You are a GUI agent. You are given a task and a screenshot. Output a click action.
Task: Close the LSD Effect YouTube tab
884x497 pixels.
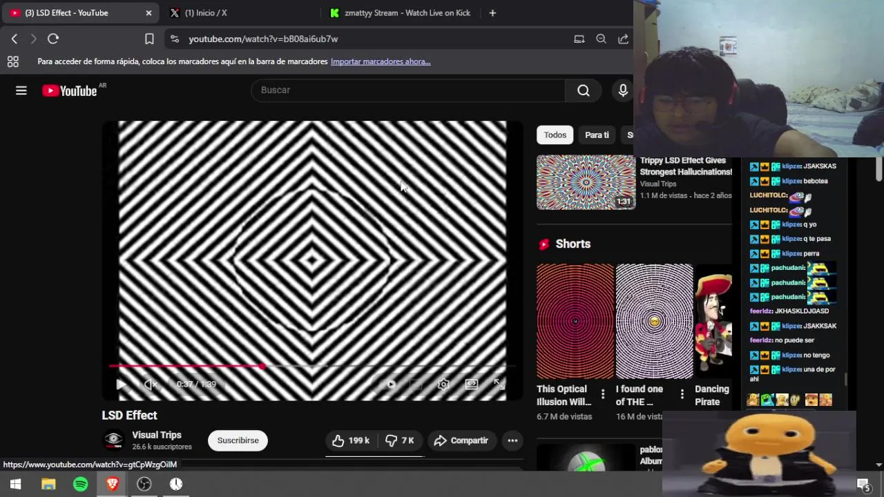click(148, 13)
